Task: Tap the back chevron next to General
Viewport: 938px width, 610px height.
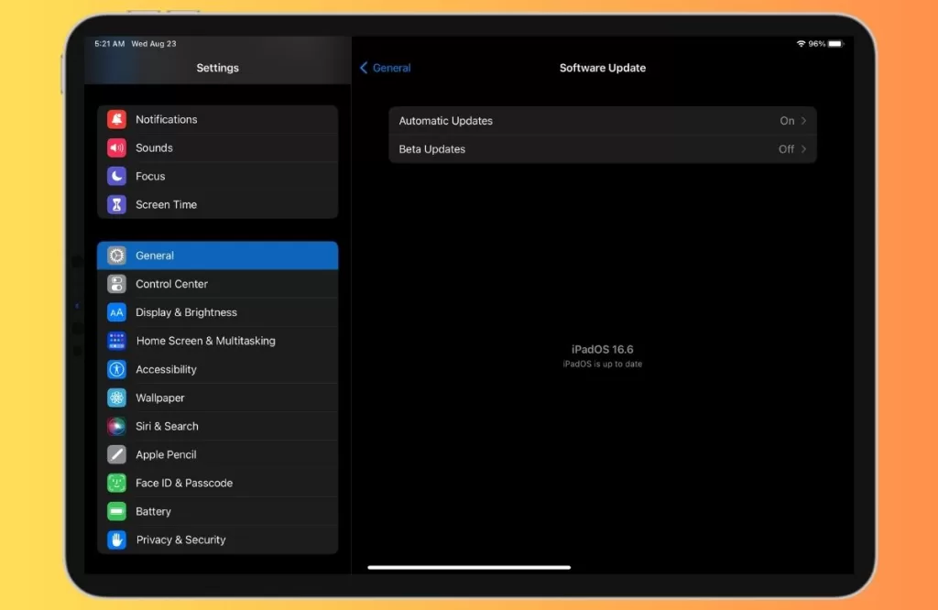Action: [x=364, y=68]
